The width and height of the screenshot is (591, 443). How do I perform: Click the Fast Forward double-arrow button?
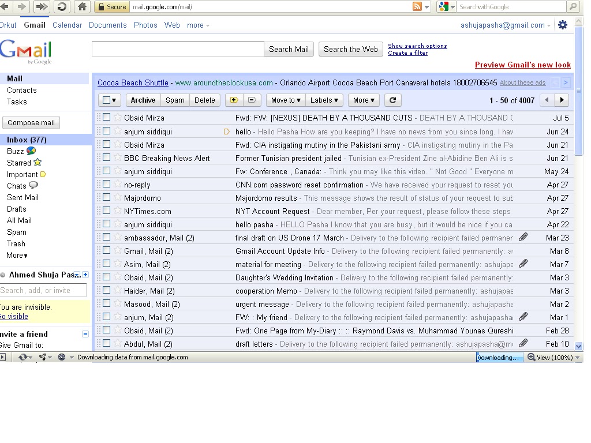tap(42, 6)
